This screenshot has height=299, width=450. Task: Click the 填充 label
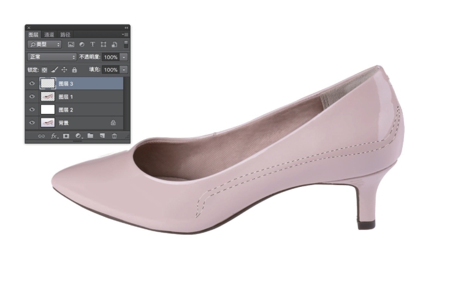coord(94,69)
